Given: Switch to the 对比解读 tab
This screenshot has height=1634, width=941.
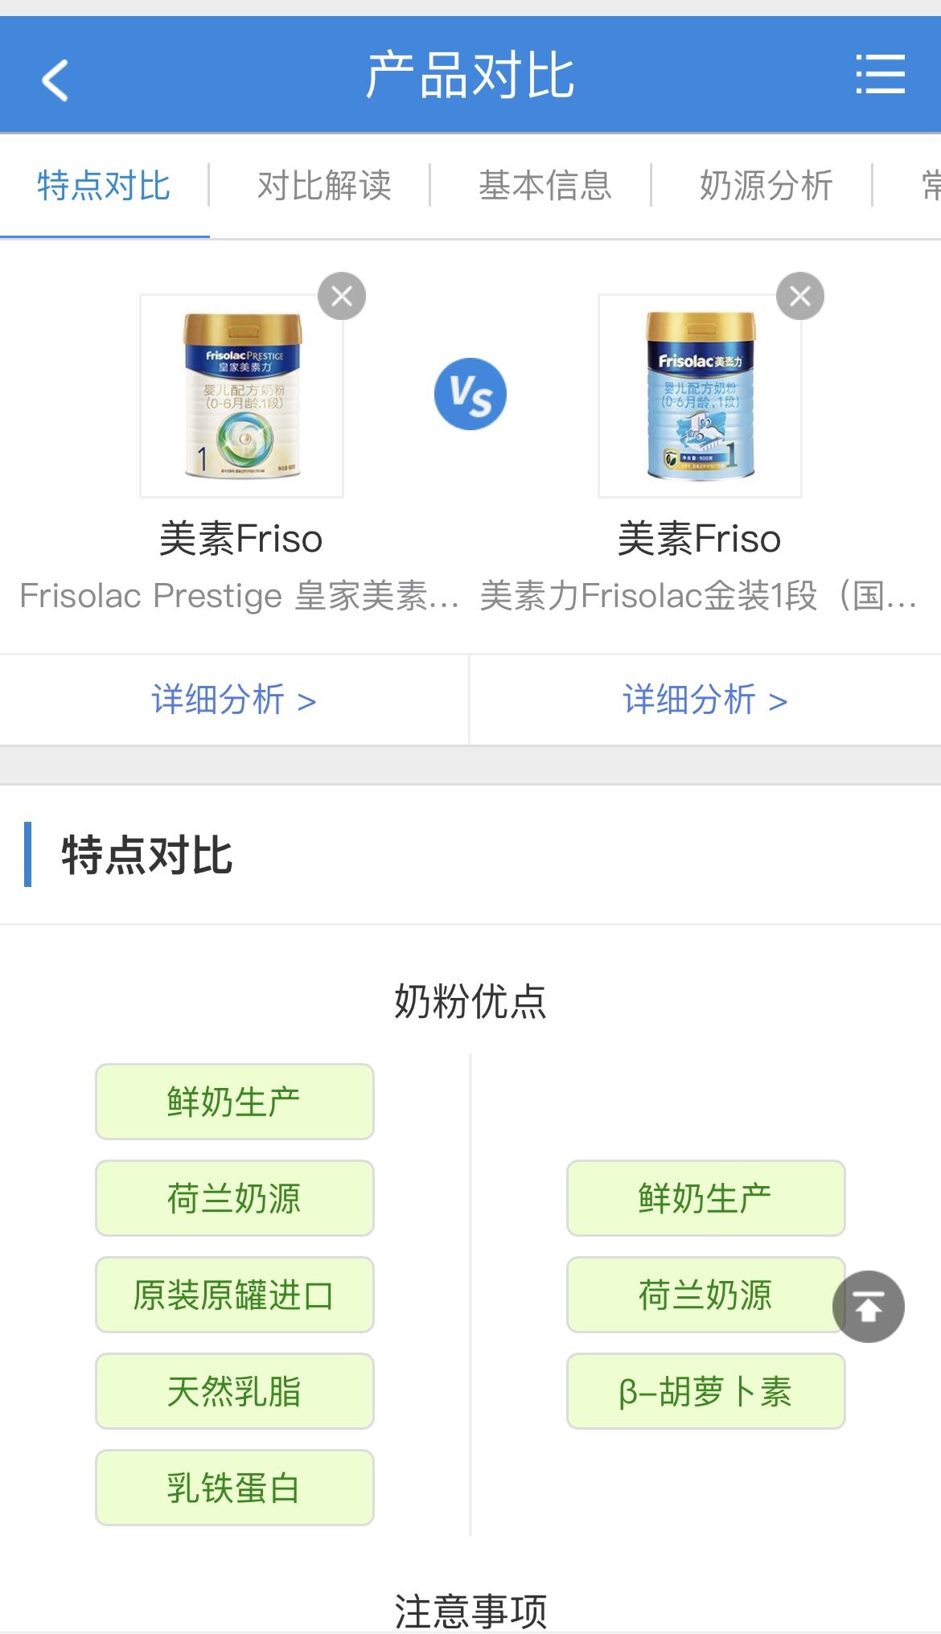Looking at the screenshot, I should coord(324,186).
